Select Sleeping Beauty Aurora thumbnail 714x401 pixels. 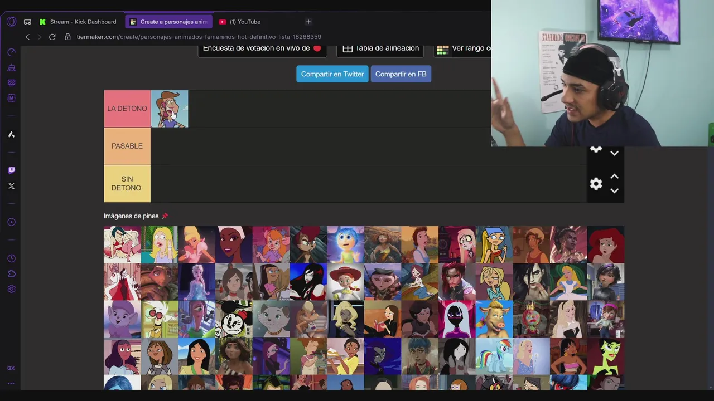(x=568, y=319)
